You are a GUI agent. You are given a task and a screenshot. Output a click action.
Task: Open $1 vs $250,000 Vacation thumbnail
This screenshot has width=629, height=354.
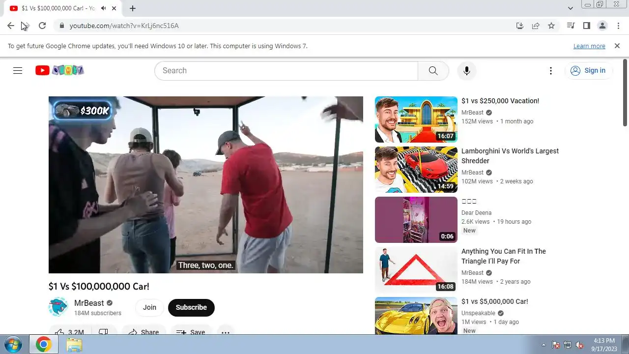click(416, 119)
